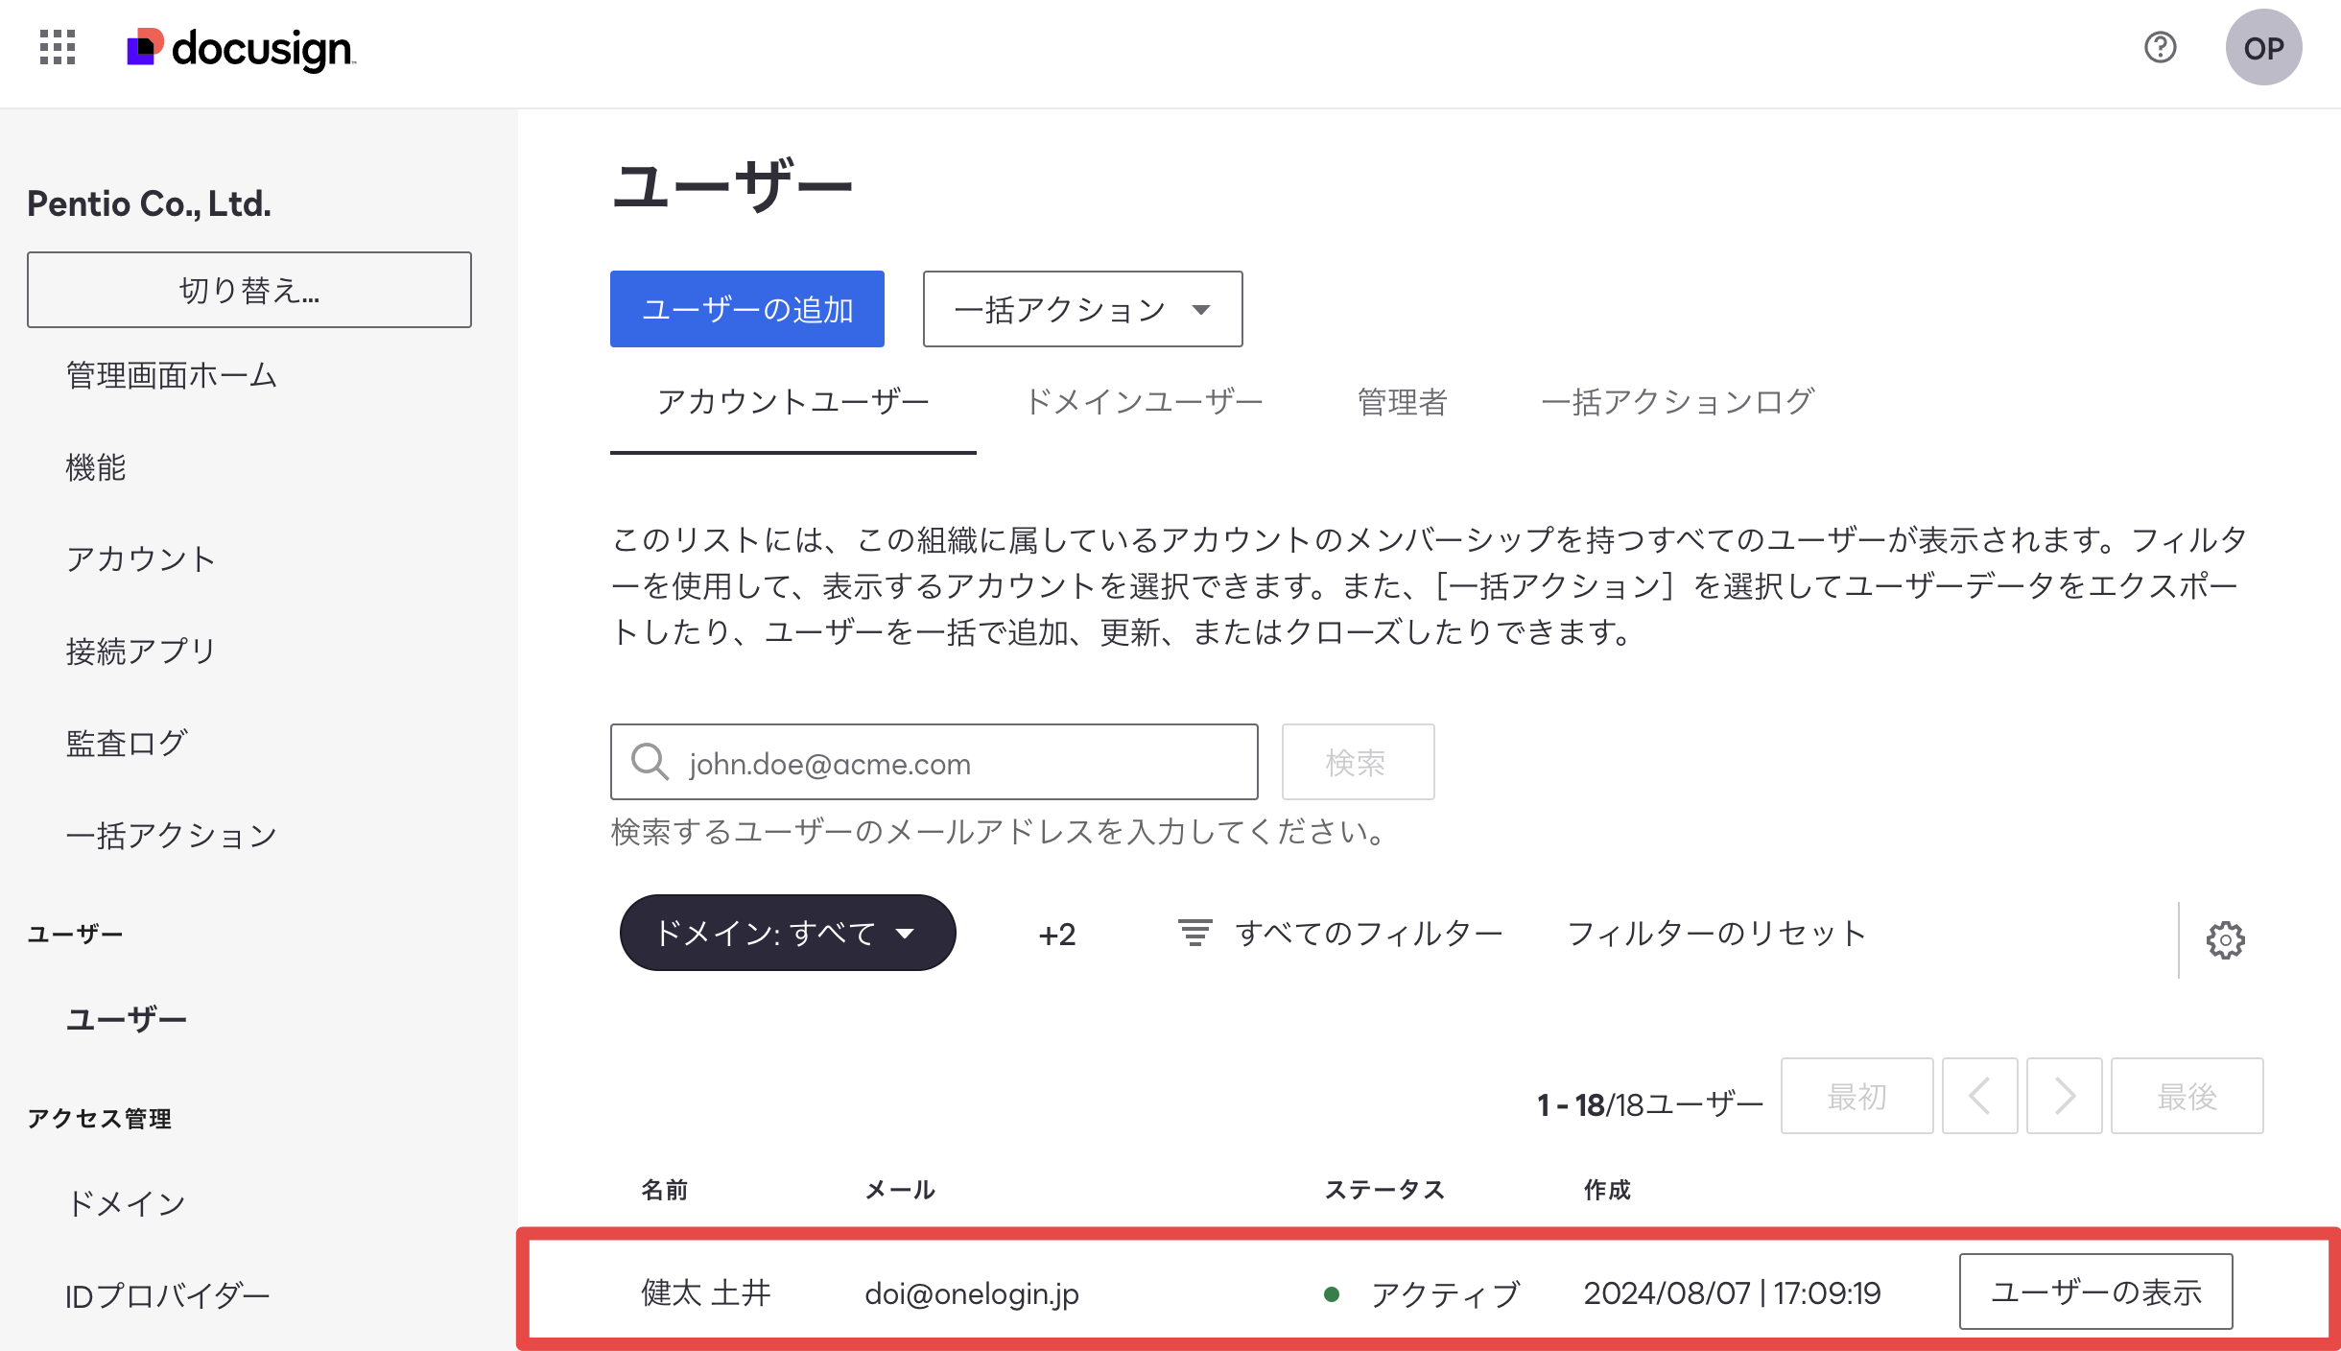
Task: Switch to アカウントユーザー tab
Action: pyautogui.click(x=793, y=402)
